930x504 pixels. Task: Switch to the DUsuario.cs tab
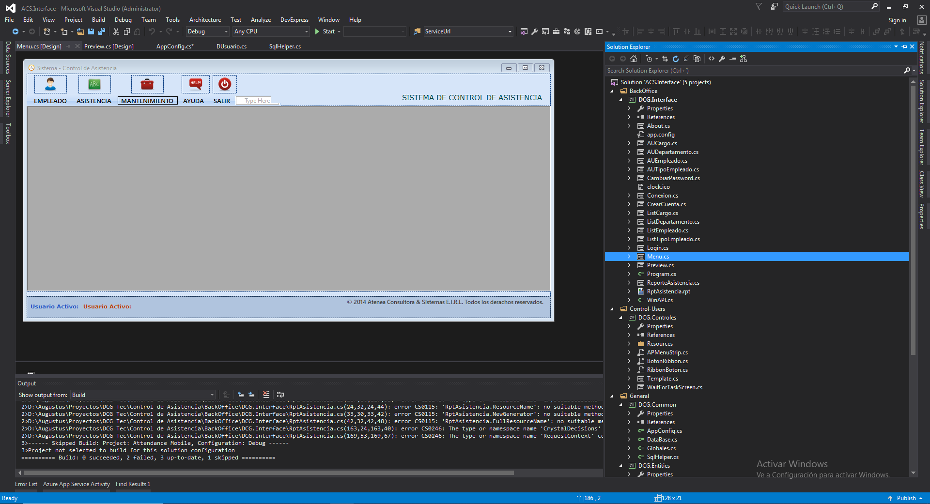(231, 46)
